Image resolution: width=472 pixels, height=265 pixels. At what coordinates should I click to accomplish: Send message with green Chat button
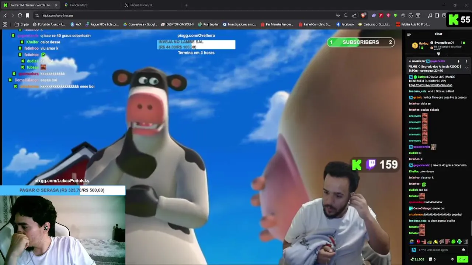462,259
